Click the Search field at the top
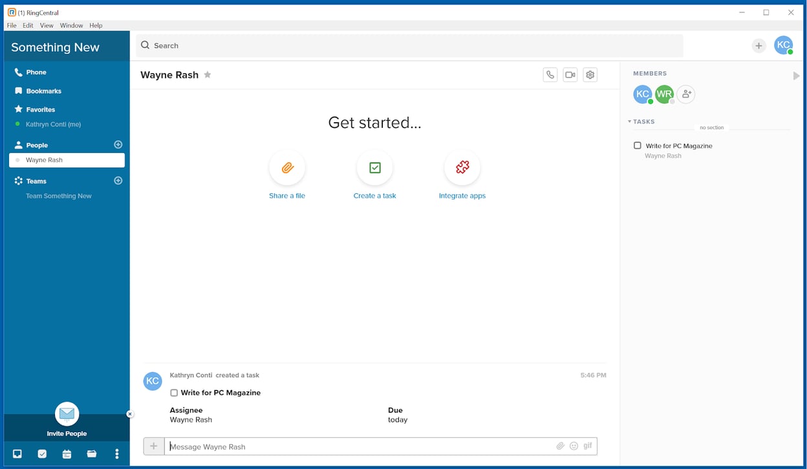The height and width of the screenshot is (469, 807). pyautogui.click(x=409, y=46)
